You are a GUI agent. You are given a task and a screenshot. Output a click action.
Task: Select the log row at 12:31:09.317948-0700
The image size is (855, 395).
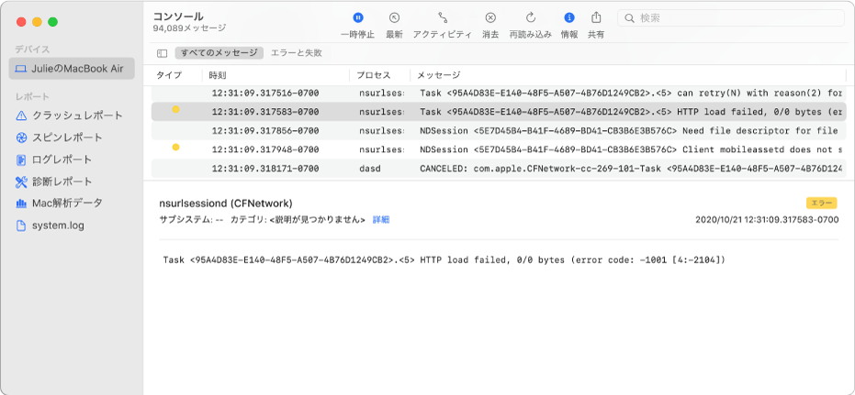coord(499,149)
